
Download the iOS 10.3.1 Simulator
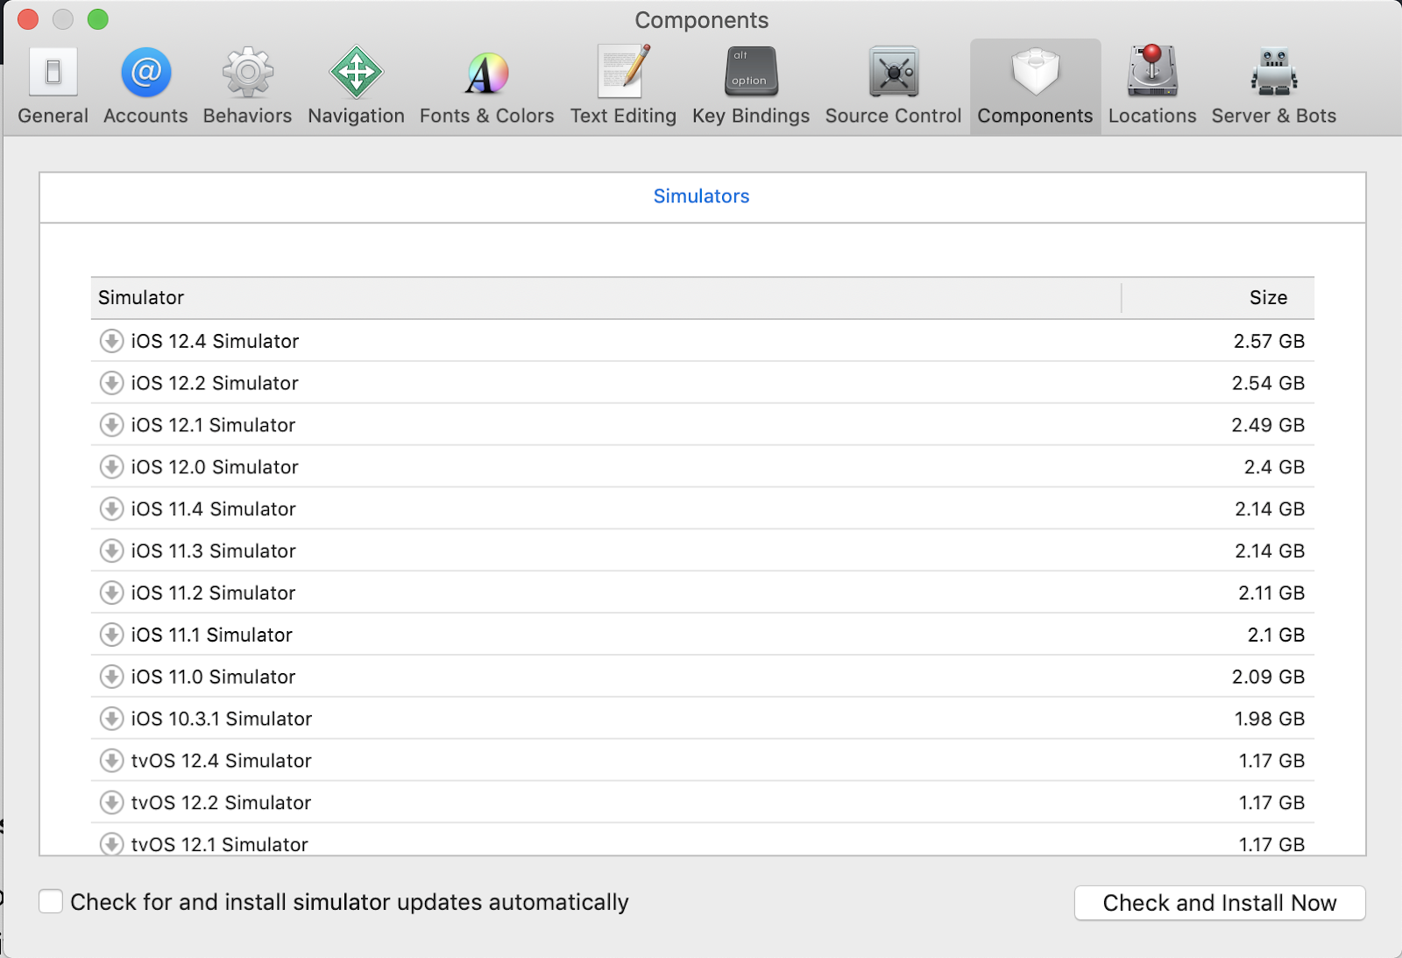[x=111, y=719]
